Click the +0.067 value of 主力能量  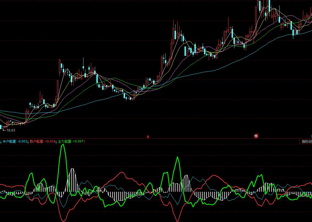[78, 142]
